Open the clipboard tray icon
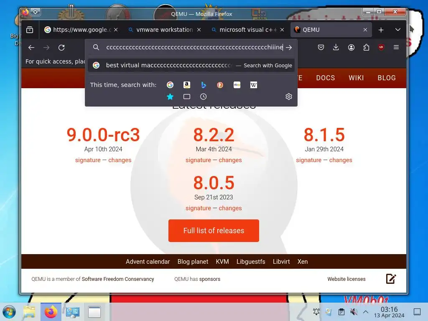Image resolution: width=428 pixels, height=321 pixels. (341, 312)
